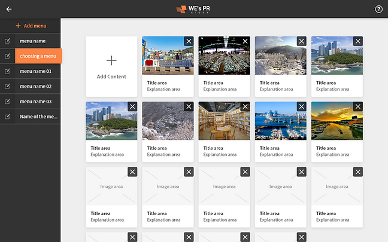Image resolution: width=388 pixels, height=242 pixels.
Task: Select the 'menu name' sidebar entry
Action: pyautogui.click(x=38, y=41)
